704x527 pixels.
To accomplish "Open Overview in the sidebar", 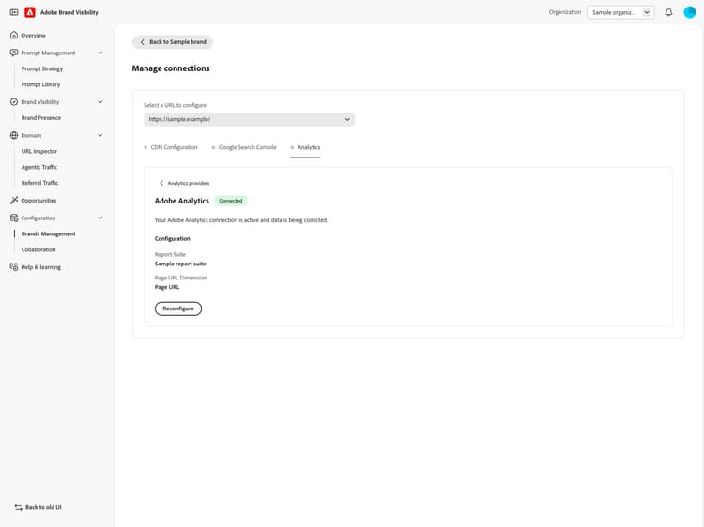I will click(x=33, y=36).
